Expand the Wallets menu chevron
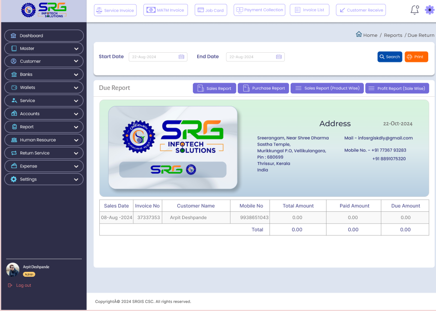436x311 pixels. [76, 88]
